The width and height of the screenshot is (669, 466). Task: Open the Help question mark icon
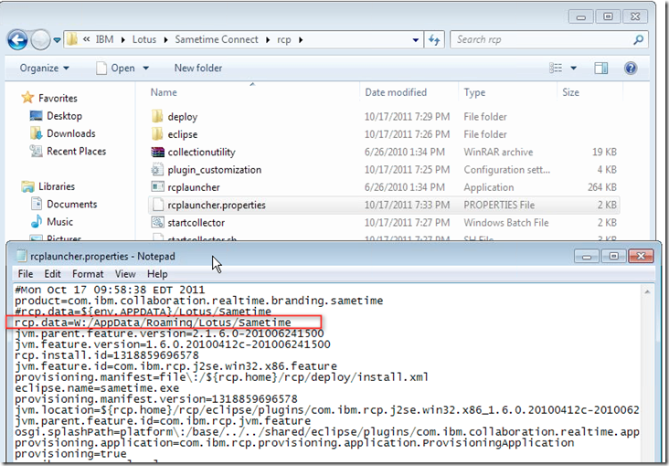630,69
